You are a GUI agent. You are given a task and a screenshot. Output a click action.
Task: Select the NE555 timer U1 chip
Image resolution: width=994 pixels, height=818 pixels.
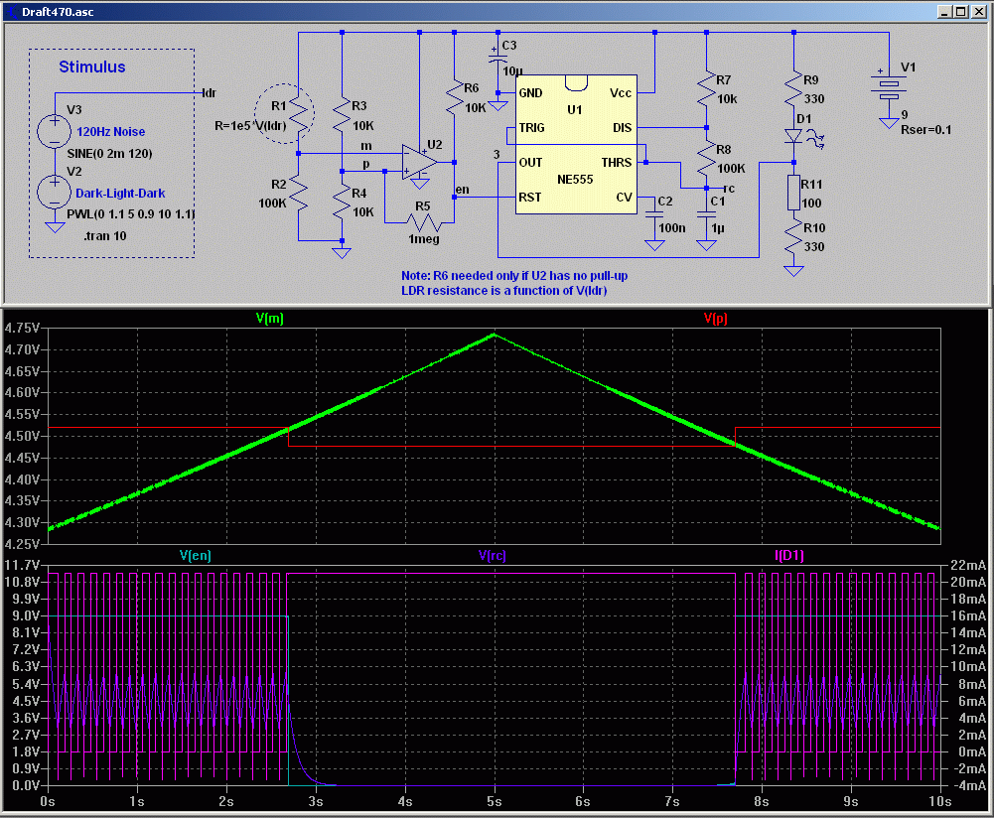(x=576, y=145)
